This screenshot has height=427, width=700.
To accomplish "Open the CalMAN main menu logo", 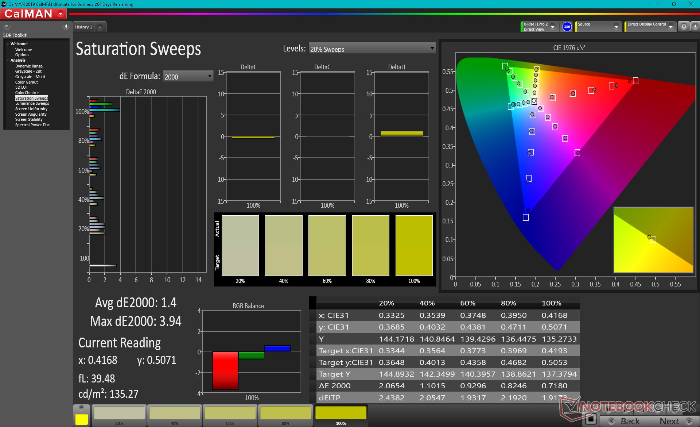I will pyautogui.click(x=34, y=14).
